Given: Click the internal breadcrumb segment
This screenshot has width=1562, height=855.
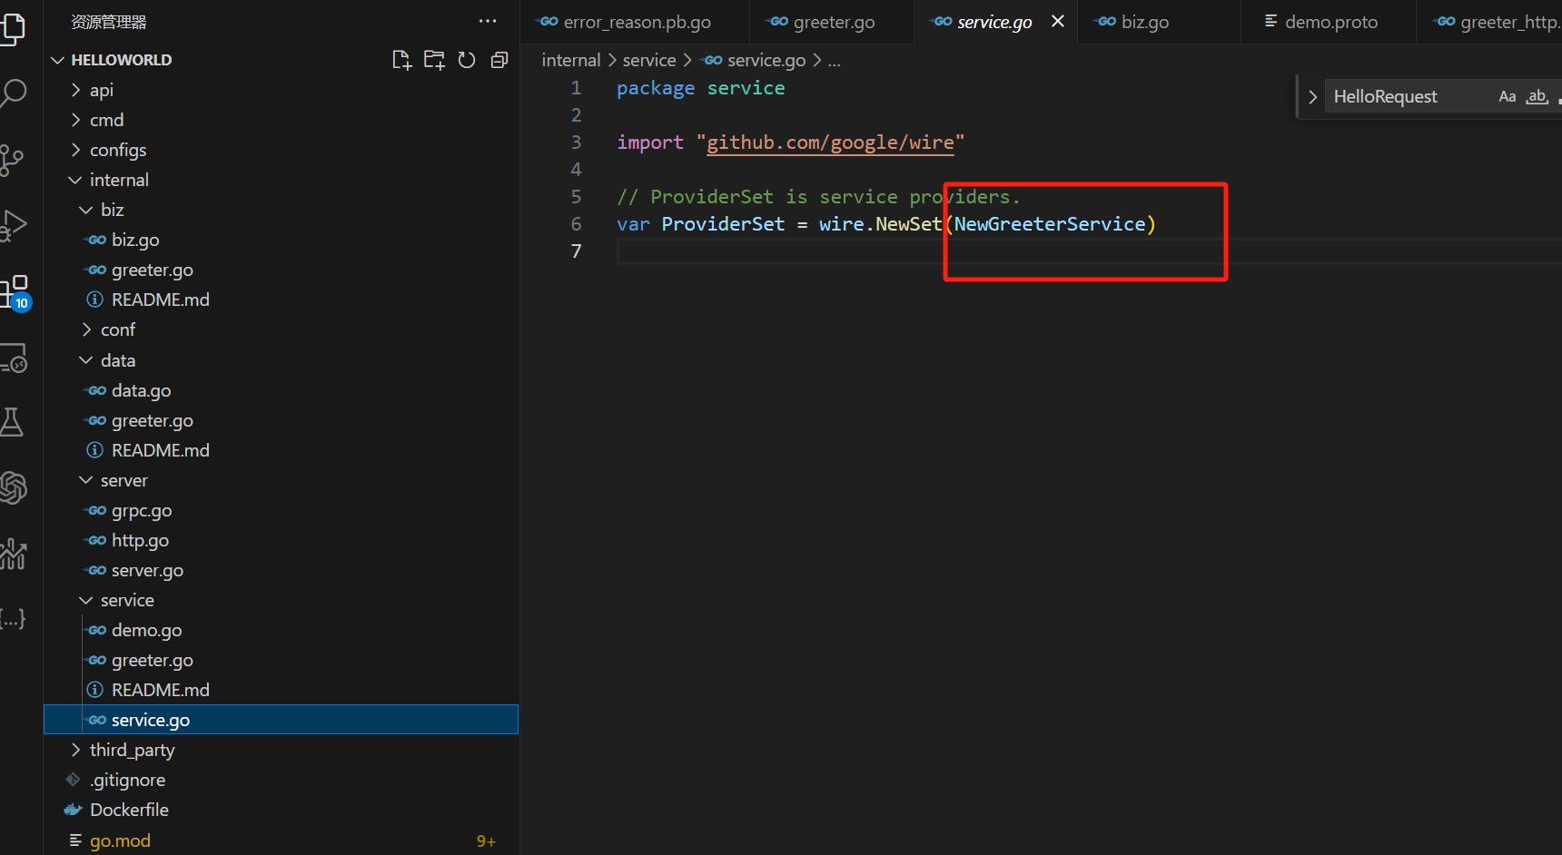Looking at the screenshot, I should pyautogui.click(x=570, y=60).
